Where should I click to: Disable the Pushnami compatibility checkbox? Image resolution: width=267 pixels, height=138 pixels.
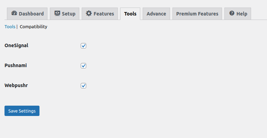tap(83, 66)
